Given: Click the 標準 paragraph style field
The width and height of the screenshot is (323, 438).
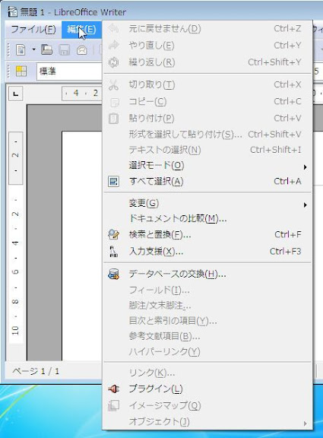Looking at the screenshot, I should pos(69,71).
